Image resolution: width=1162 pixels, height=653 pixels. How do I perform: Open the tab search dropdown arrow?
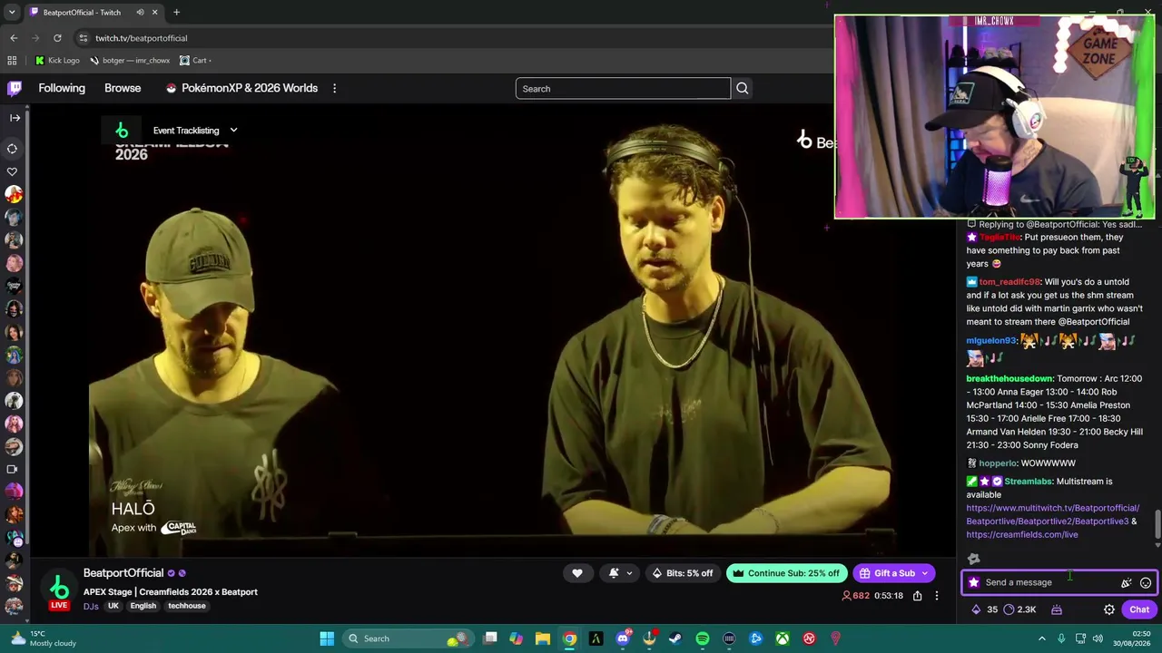[x=12, y=13]
